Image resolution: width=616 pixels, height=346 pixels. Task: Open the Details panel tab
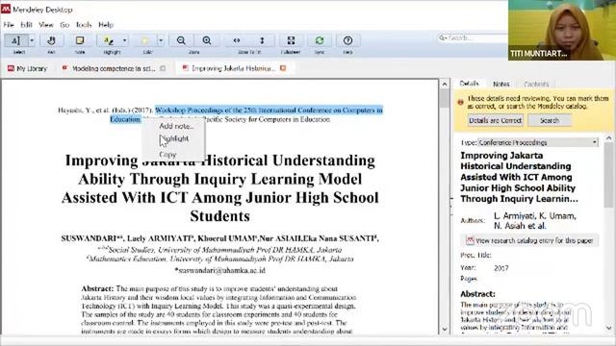click(469, 84)
